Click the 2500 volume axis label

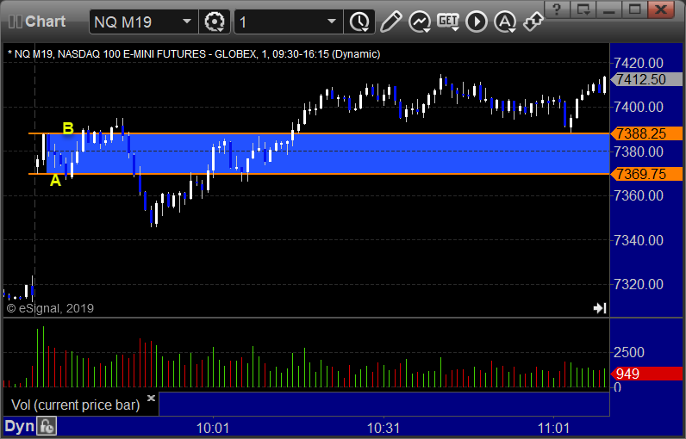click(x=628, y=353)
